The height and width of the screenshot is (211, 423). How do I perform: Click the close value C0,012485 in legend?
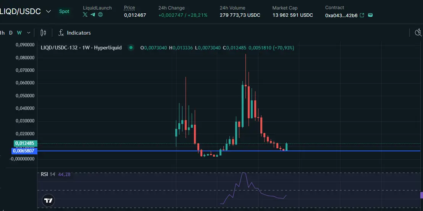tap(234, 48)
